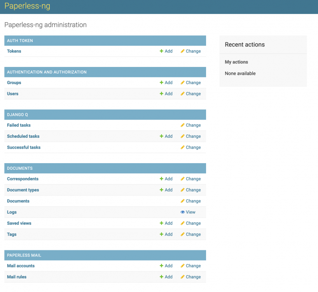Click the Change text for Successful tasks
This screenshot has height=292, width=318.
(x=193, y=147)
